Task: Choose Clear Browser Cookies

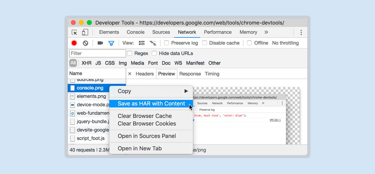Action: click(147, 124)
